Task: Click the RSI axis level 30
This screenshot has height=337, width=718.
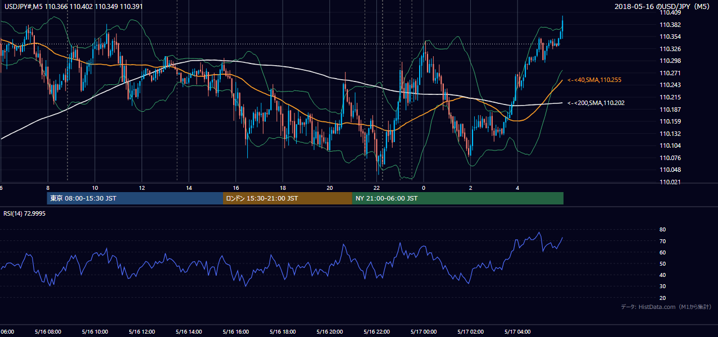Action: click(662, 286)
